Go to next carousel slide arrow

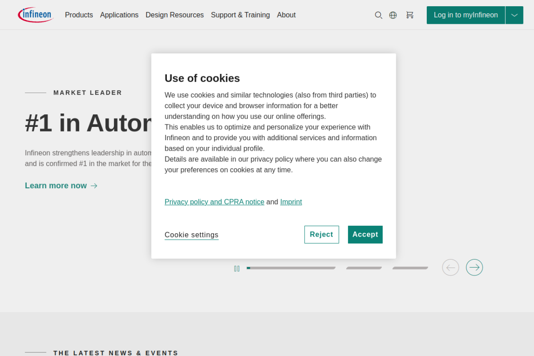(x=474, y=268)
